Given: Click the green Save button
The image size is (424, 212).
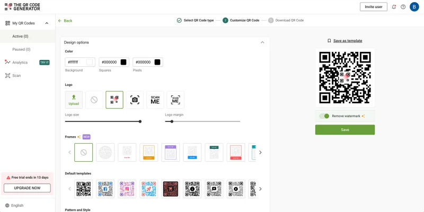Looking at the screenshot, I should pos(345,130).
